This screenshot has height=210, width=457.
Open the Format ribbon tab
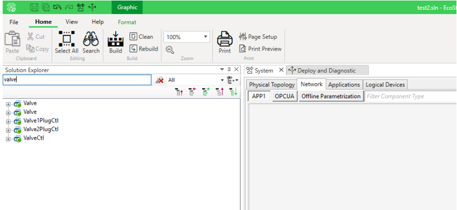[127, 22]
